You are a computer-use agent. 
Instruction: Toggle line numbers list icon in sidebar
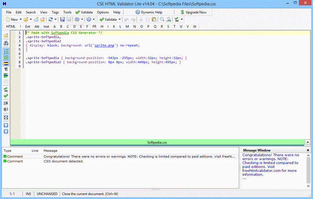(6, 51)
